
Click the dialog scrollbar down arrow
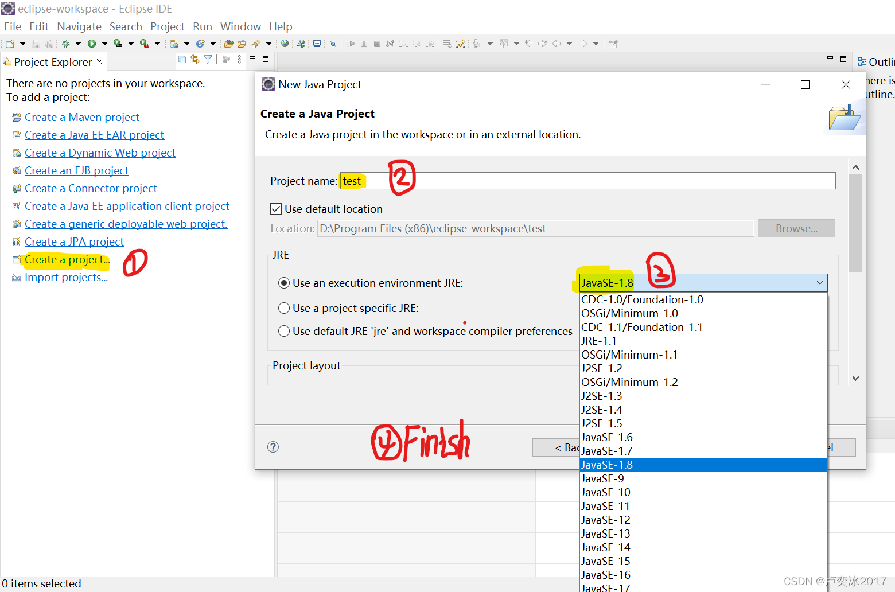pyautogui.click(x=855, y=378)
